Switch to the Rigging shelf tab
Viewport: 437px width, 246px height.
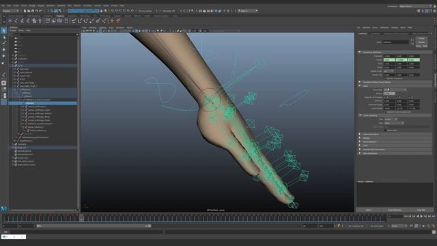click(60, 16)
